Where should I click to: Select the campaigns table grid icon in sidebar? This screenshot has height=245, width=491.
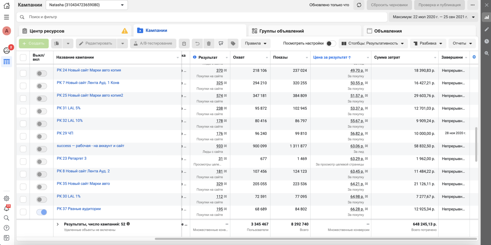6,62
